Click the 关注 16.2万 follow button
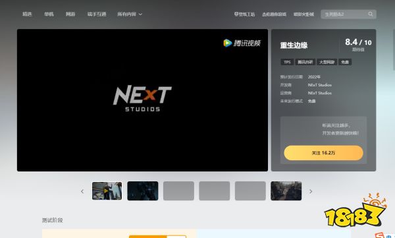 [323, 153]
